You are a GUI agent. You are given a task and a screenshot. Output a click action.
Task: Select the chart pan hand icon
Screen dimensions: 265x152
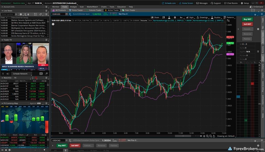(214, 136)
